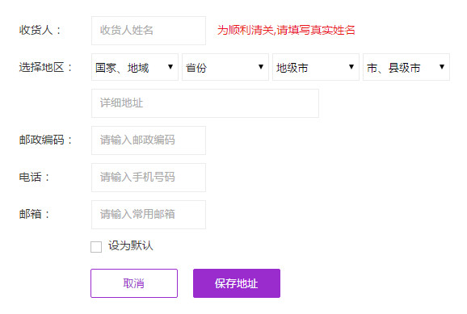The width and height of the screenshot is (467, 314).
Task: Open the 国家、地域 dropdown
Action: pyautogui.click(x=135, y=67)
